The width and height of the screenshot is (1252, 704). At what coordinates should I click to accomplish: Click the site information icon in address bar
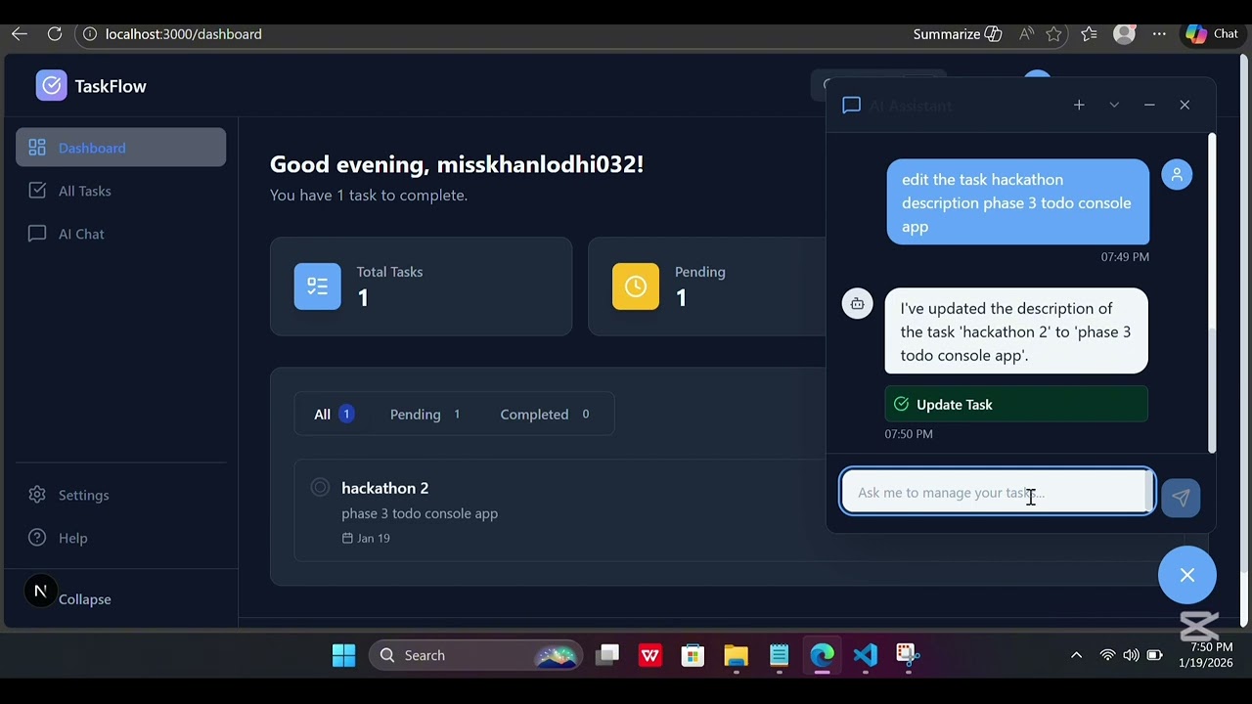(x=89, y=33)
